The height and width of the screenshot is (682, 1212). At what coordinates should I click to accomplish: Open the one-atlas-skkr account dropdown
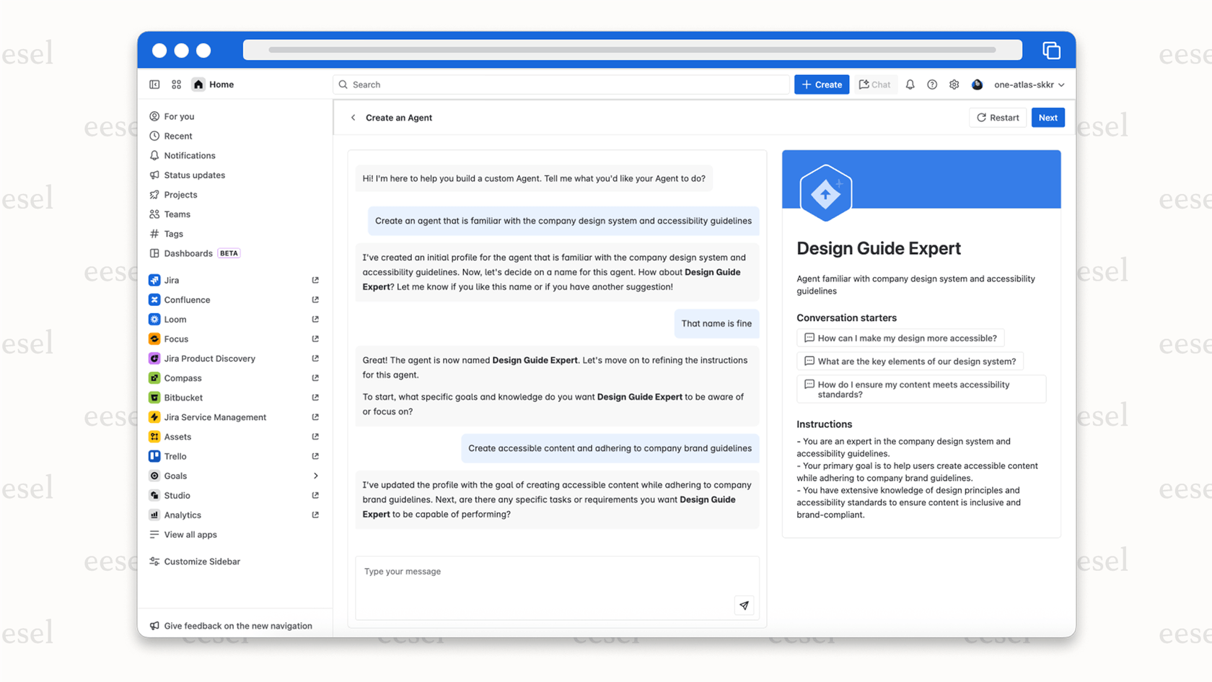click(x=1028, y=84)
